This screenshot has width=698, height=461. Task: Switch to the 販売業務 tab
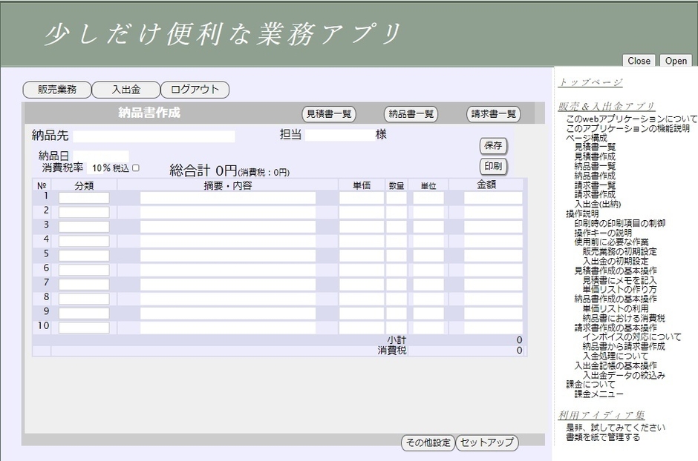pos(58,89)
